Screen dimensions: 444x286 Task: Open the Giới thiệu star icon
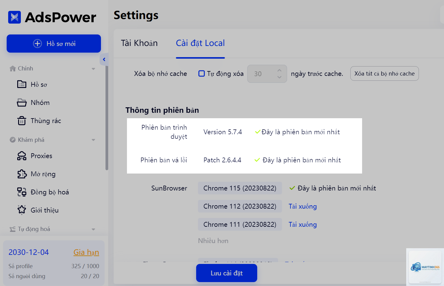pos(22,210)
